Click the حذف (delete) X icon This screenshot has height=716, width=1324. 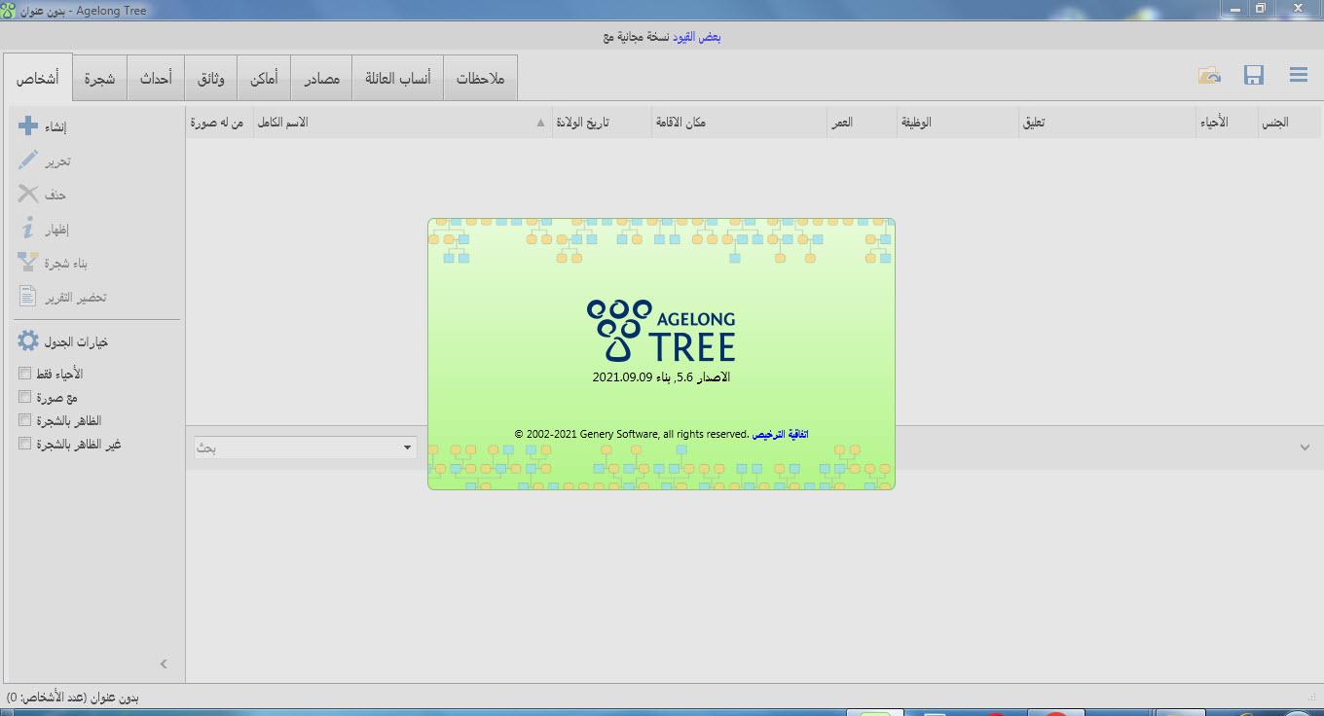coord(28,195)
